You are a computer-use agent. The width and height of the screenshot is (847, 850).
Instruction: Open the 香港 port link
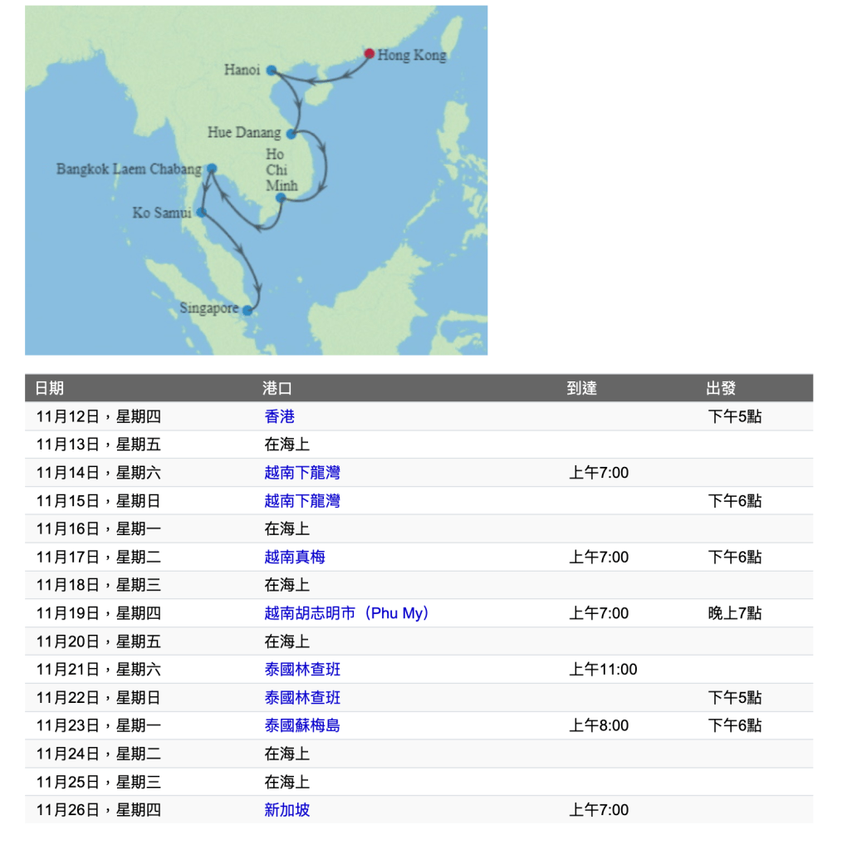[x=279, y=417]
